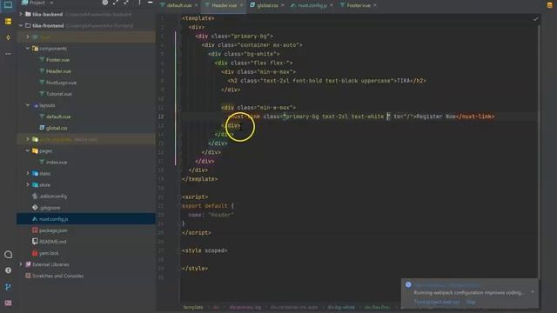Open the Problems tool window icon
Viewport: 557px width, 313px height.
point(8,270)
